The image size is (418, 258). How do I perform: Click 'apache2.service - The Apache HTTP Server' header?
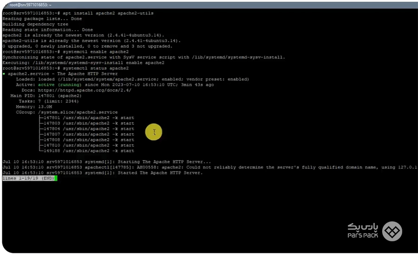tap(63, 74)
